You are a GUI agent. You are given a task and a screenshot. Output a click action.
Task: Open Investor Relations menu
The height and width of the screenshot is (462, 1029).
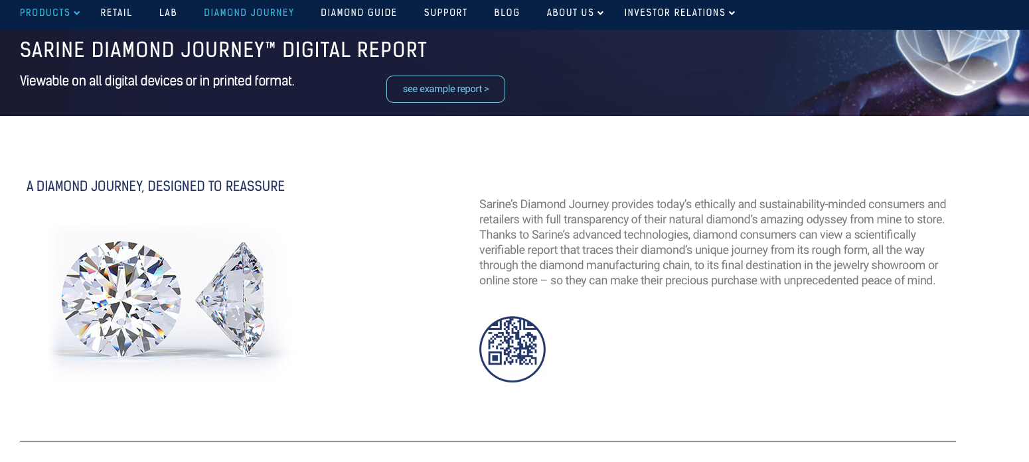pos(675,13)
